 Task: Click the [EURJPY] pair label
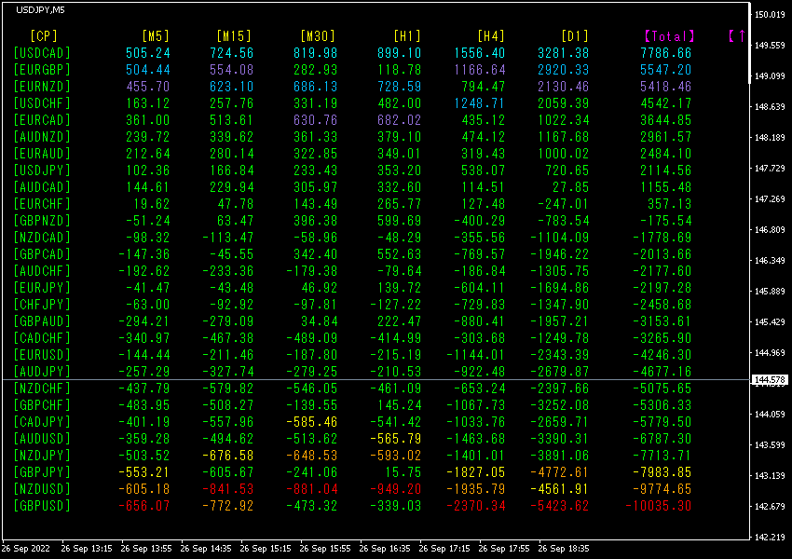tap(43, 288)
